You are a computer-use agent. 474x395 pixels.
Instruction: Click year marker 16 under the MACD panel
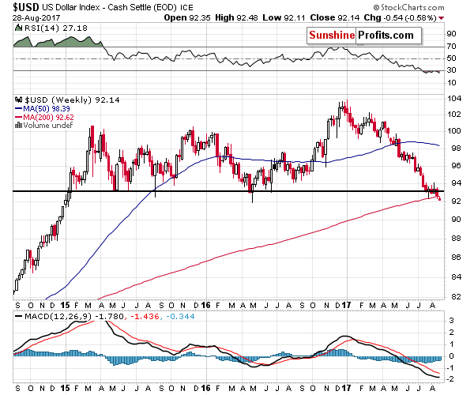(205, 388)
